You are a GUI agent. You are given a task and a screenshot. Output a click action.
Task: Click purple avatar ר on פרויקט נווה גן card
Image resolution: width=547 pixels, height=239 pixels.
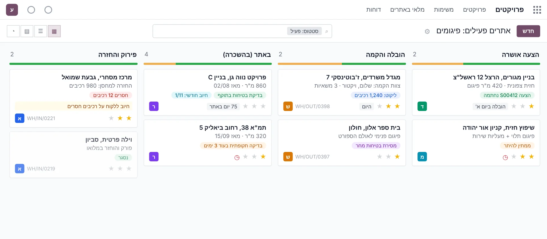pos(154,106)
